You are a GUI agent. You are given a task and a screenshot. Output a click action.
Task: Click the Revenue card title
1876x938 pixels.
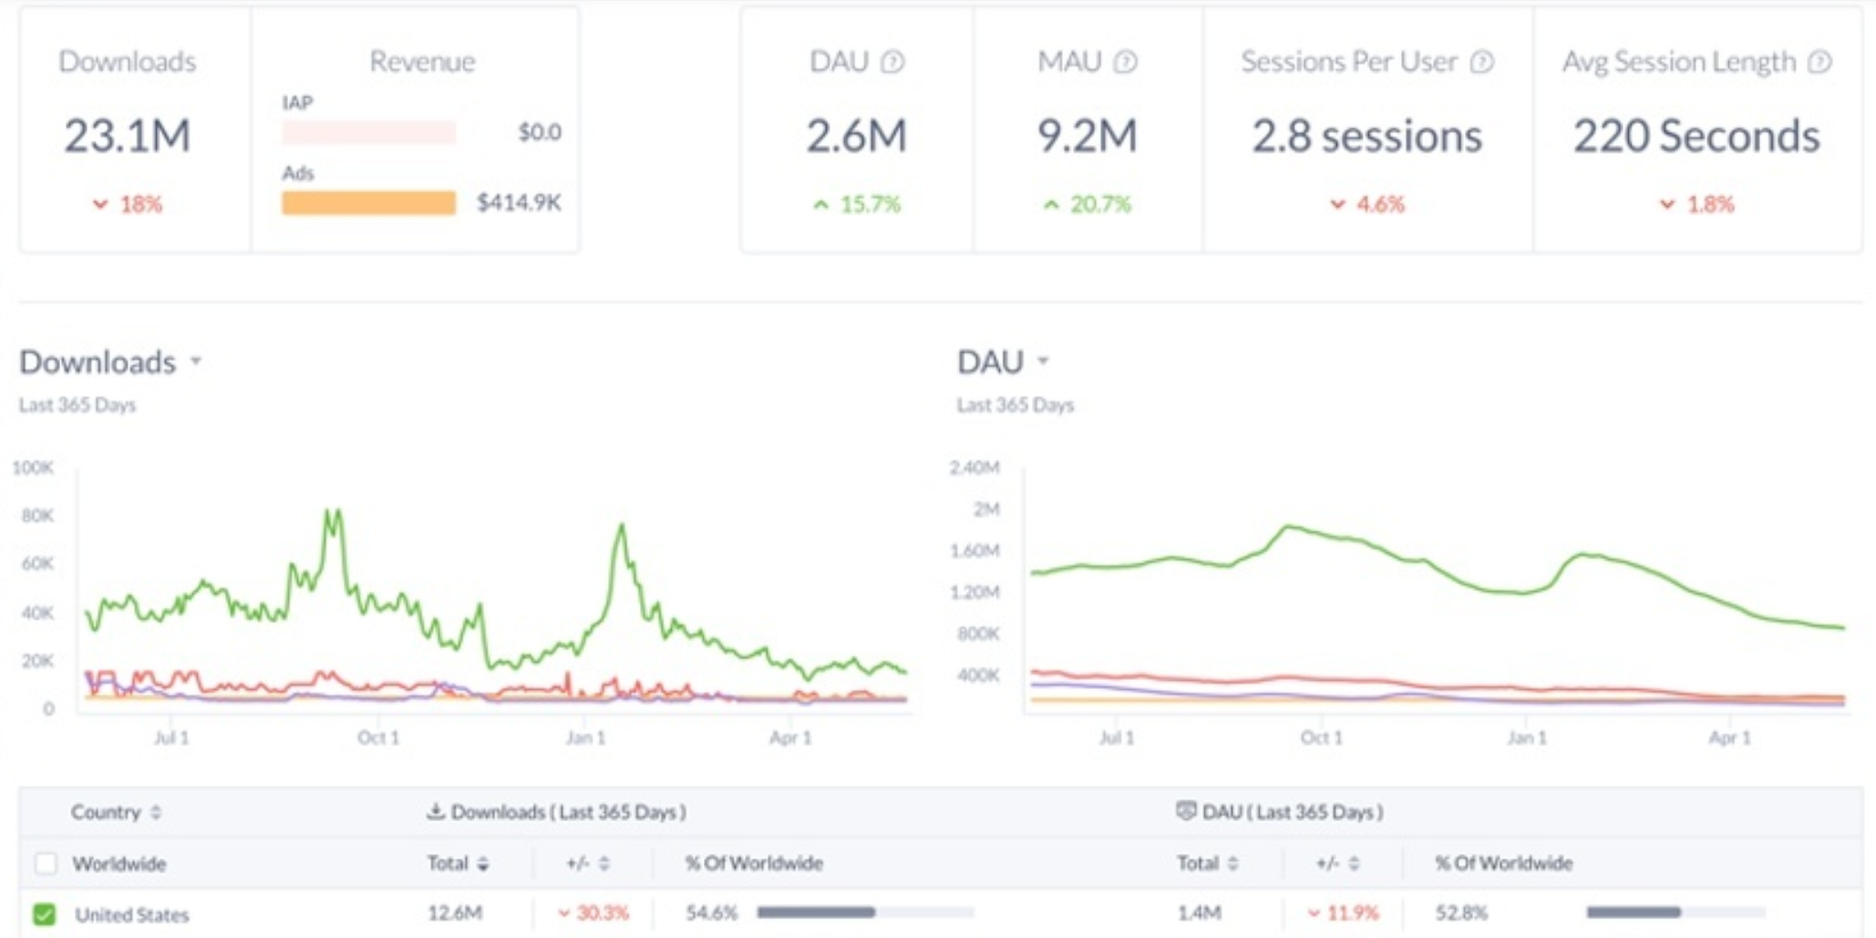click(x=422, y=62)
